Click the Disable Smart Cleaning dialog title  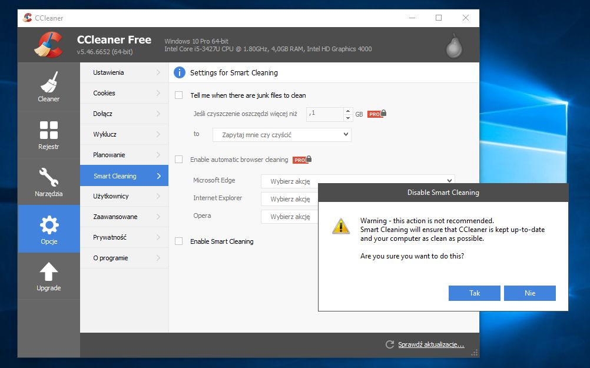pyautogui.click(x=443, y=193)
